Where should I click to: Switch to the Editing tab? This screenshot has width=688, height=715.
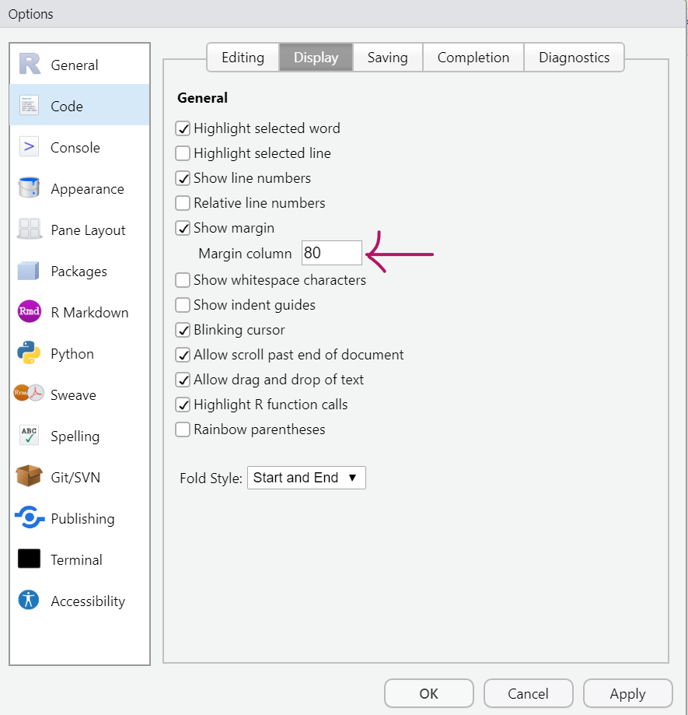[243, 58]
